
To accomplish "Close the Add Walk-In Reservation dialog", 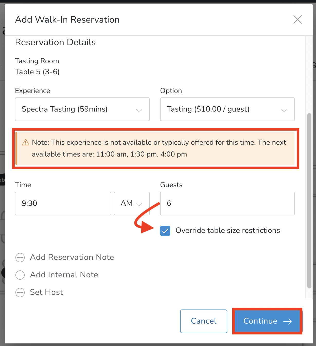I will 298,19.
